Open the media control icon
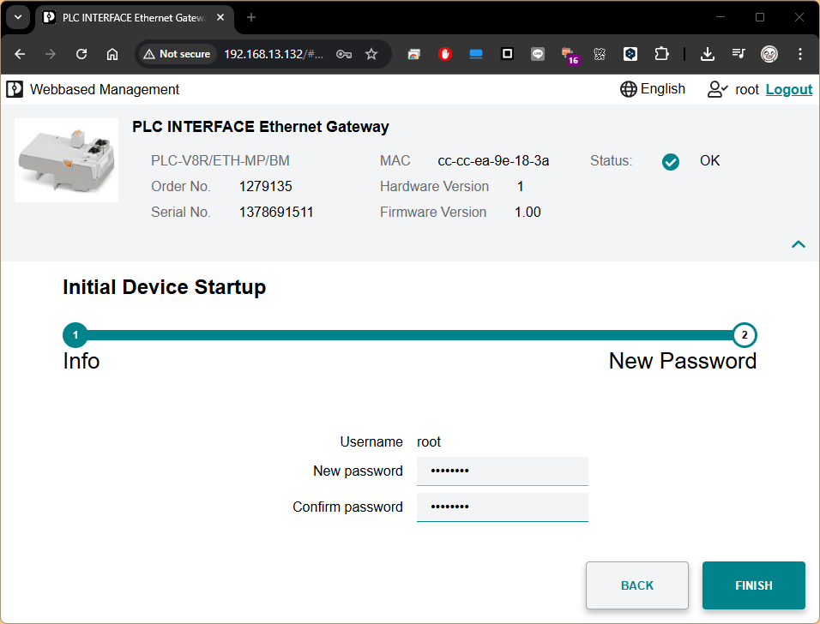The height and width of the screenshot is (624, 820). coord(739,54)
